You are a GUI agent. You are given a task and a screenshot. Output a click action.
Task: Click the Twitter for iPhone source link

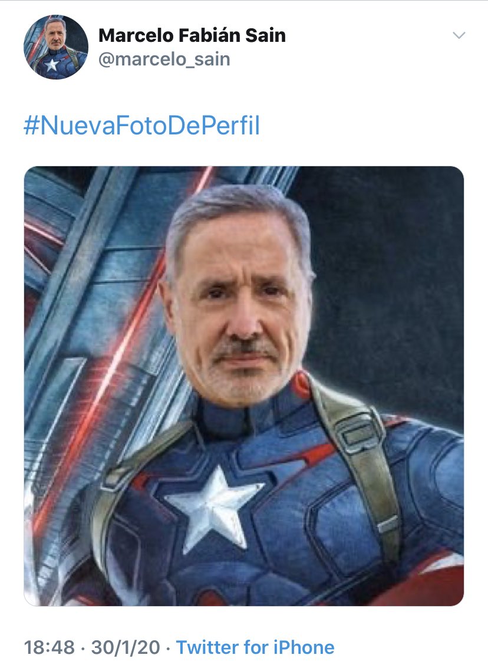tap(256, 647)
